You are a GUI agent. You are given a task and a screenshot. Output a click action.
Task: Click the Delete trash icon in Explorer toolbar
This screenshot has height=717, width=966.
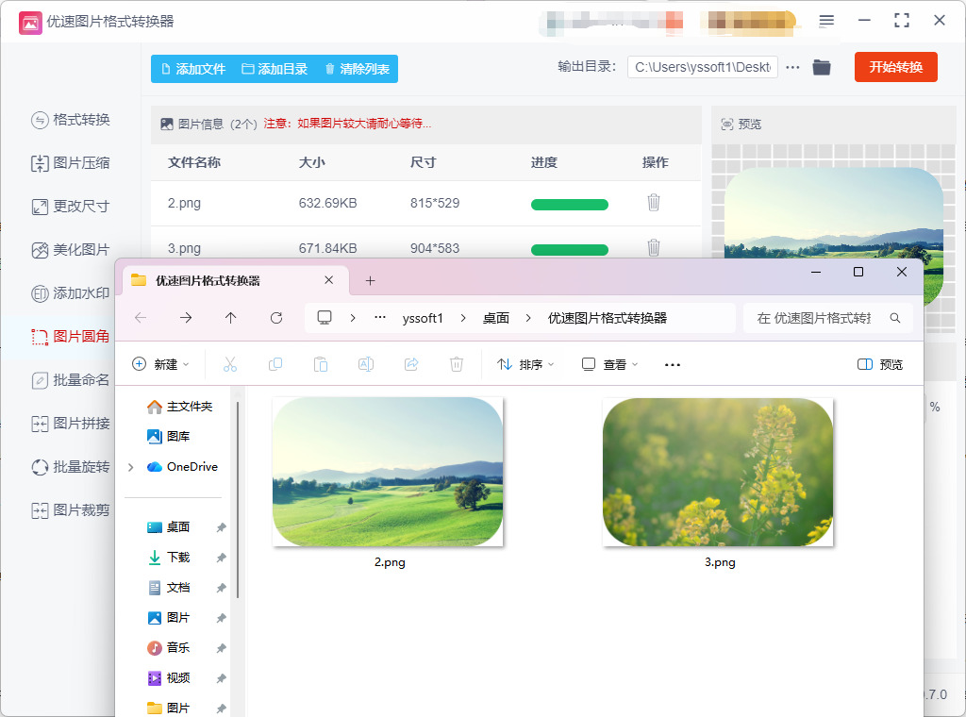pos(457,365)
